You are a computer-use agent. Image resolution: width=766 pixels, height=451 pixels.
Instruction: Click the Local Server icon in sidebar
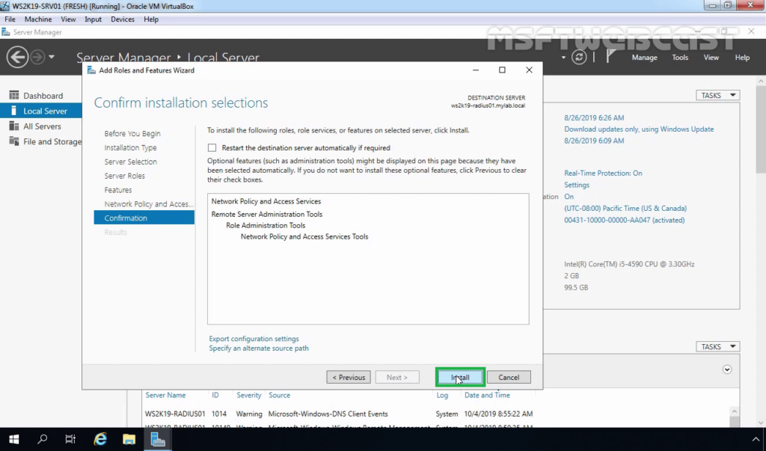pyautogui.click(x=13, y=111)
